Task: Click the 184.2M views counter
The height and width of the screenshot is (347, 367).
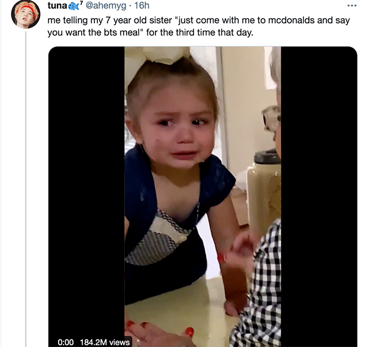Action: pos(105,342)
